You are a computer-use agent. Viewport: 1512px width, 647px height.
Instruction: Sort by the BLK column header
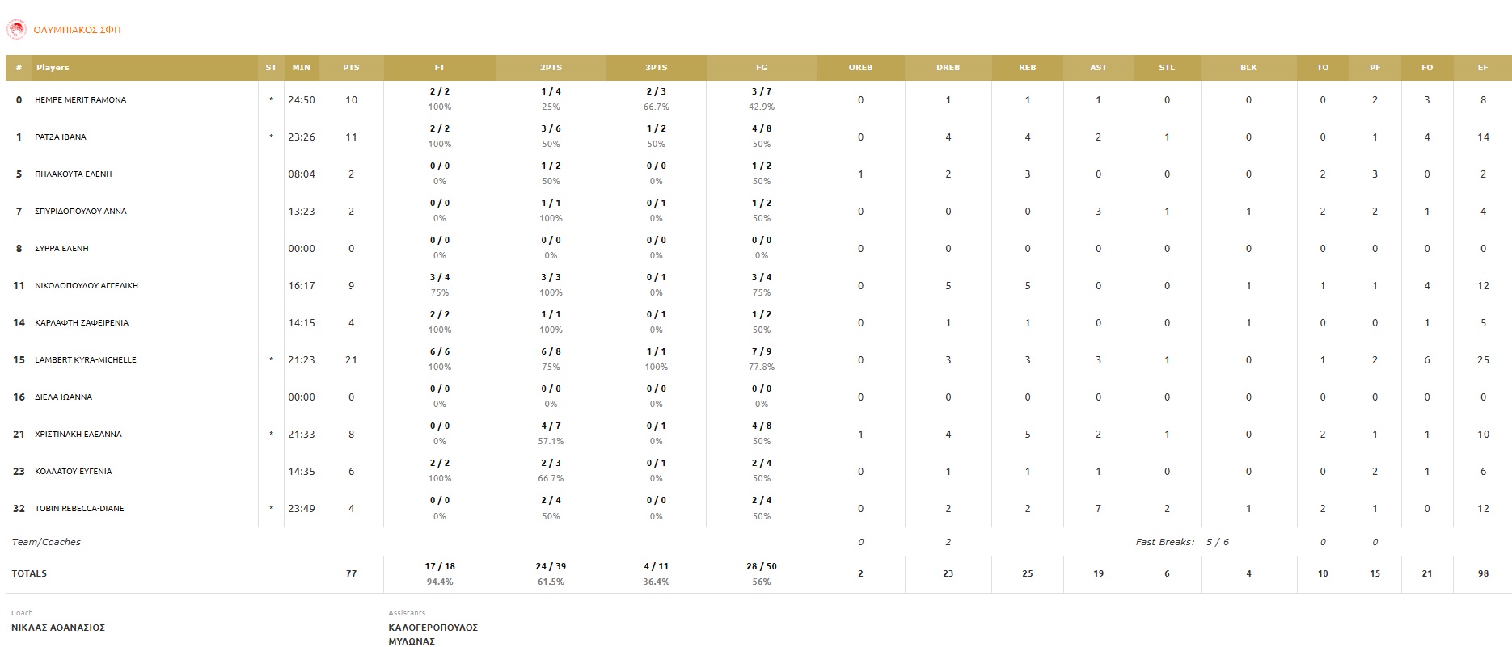tap(1248, 68)
